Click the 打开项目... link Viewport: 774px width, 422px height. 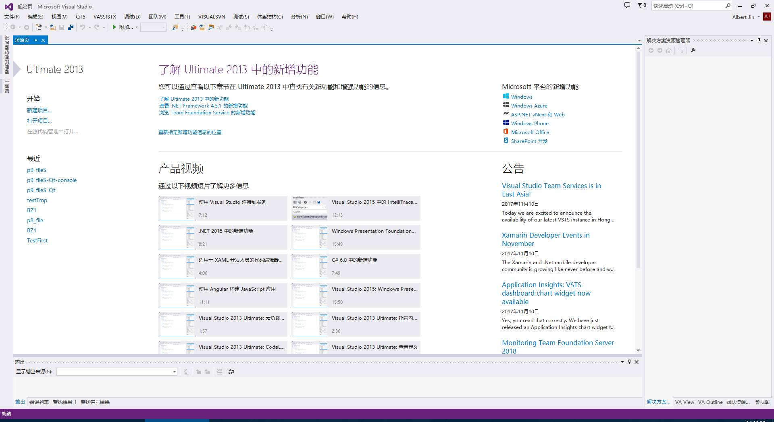tap(39, 121)
